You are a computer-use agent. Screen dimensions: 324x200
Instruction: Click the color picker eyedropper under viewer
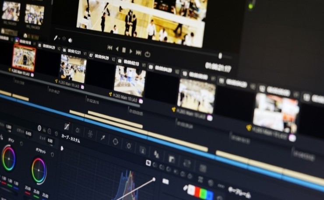pos(56,38)
